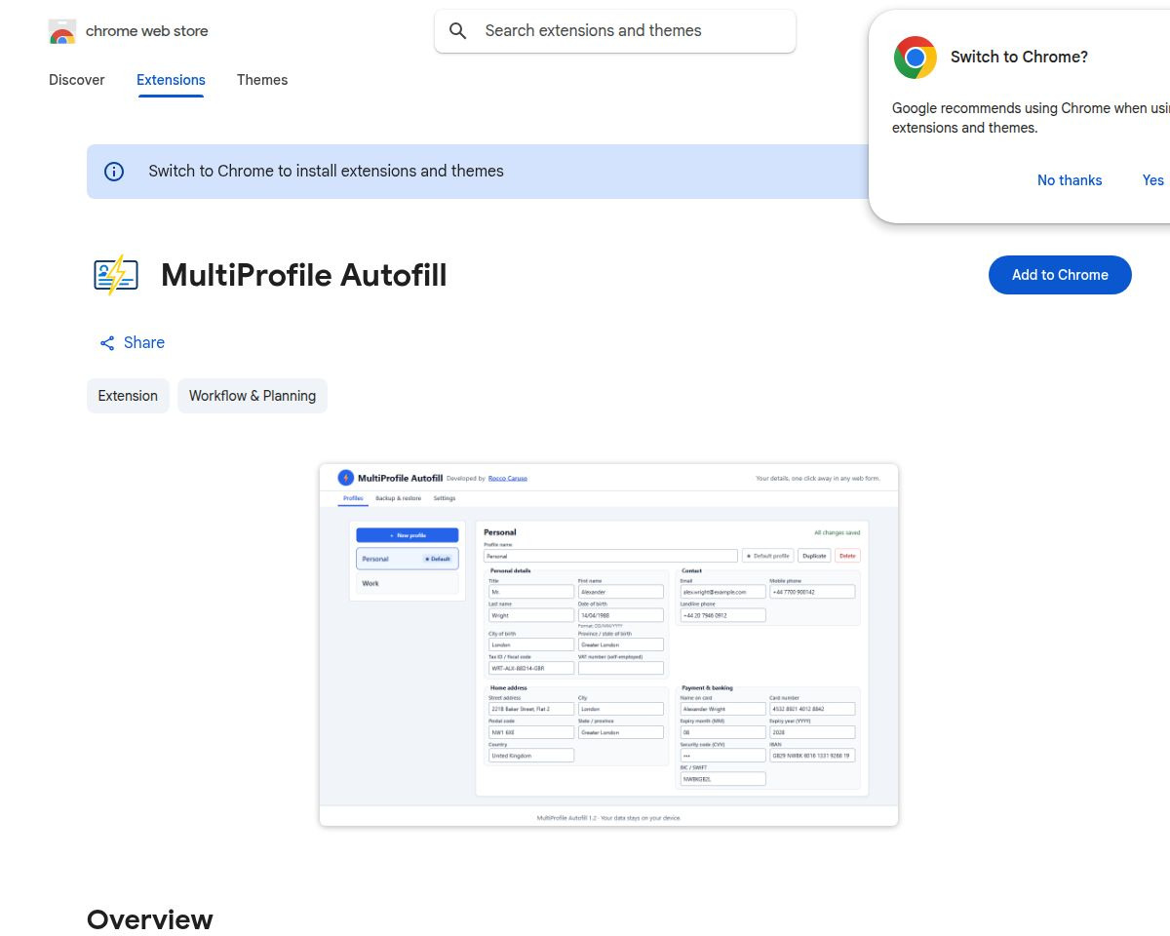Dismiss the popup with No thanks
This screenshot has height=936, width=1170.
[x=1070, y=180]
